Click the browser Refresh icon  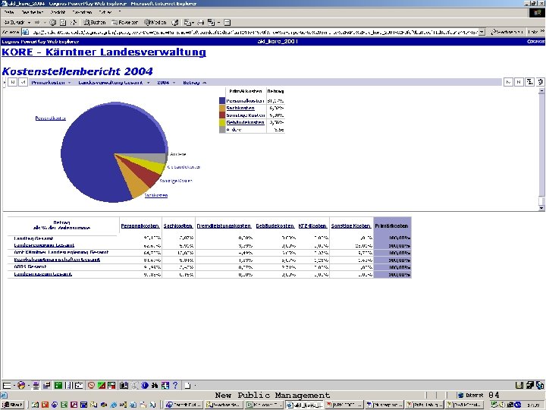[x=63, y=22]
